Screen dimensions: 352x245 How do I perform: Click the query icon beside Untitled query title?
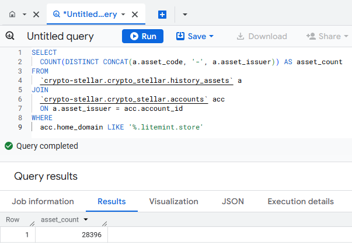click(x=10, y=36)
